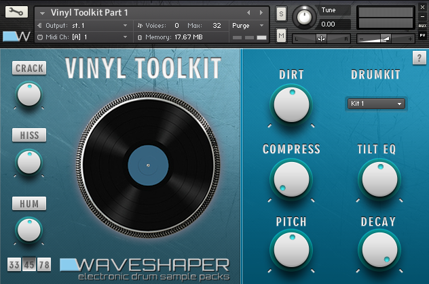Open the help question mark button
The image size is (429, 284).
coord(419,58)
